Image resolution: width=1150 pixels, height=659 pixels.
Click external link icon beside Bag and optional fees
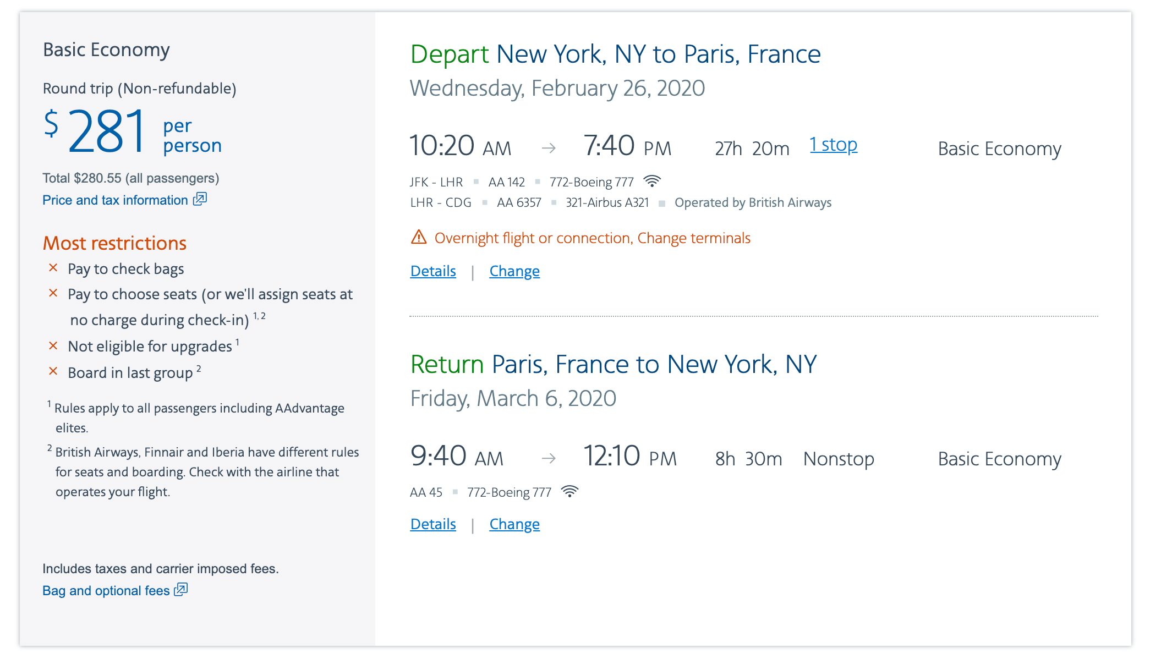click(x=181, y=590)
